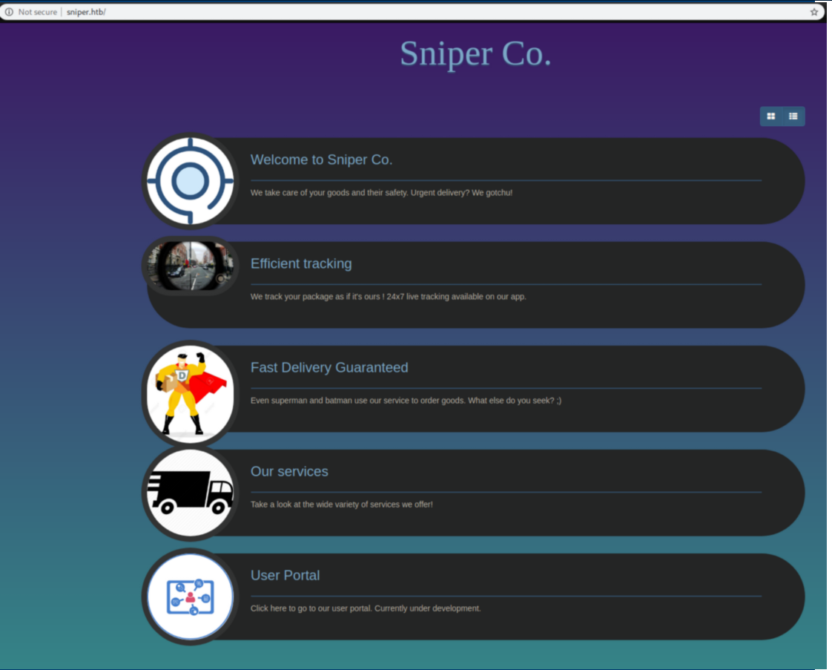Click the sniper scope image

190,266
